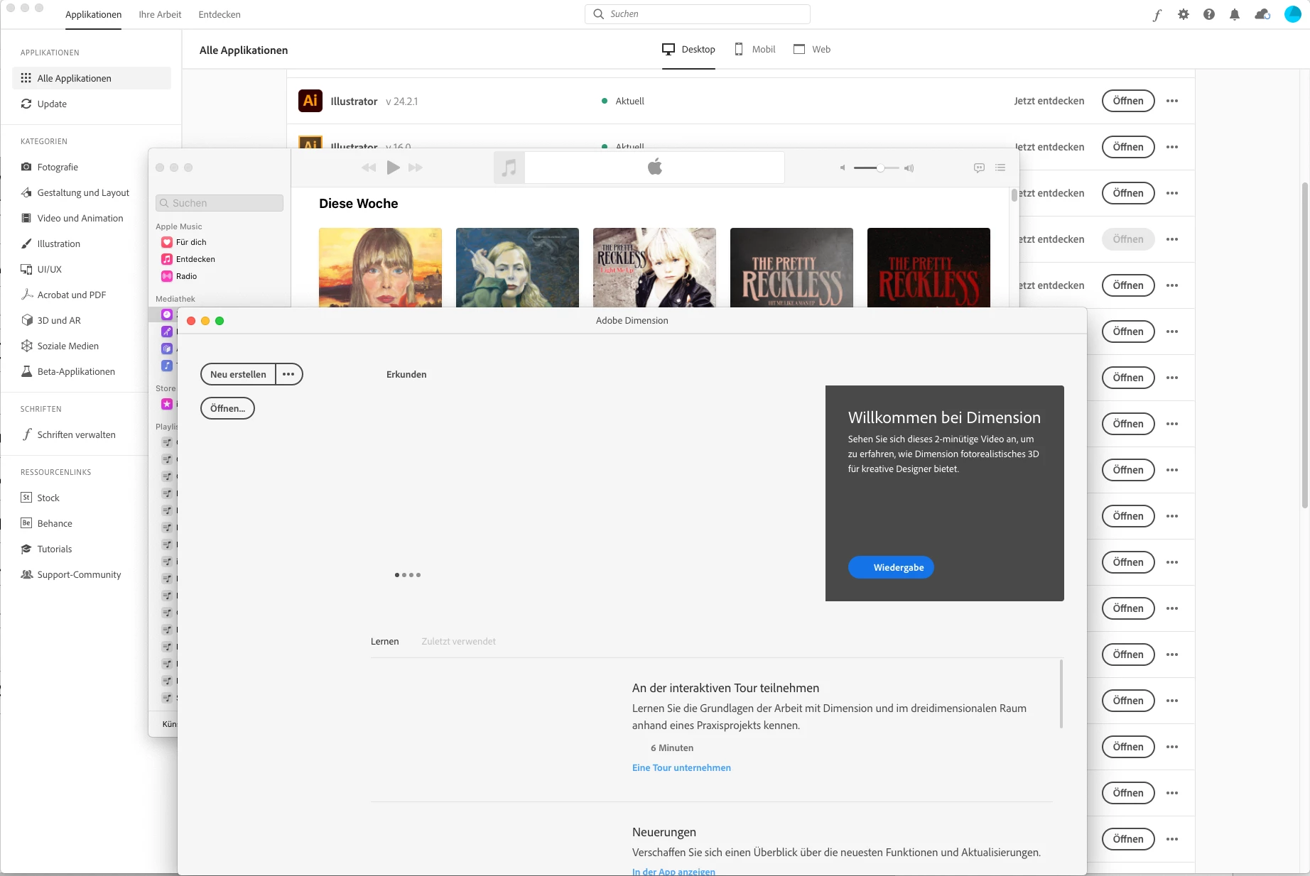Image resolution: width=1310 pixels, height=876 pixels.
Task: Open the user profile avatar
Action: (1293, 14)
